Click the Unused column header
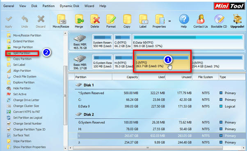Screen dimensions: 247x151 [x=179, y=77]
